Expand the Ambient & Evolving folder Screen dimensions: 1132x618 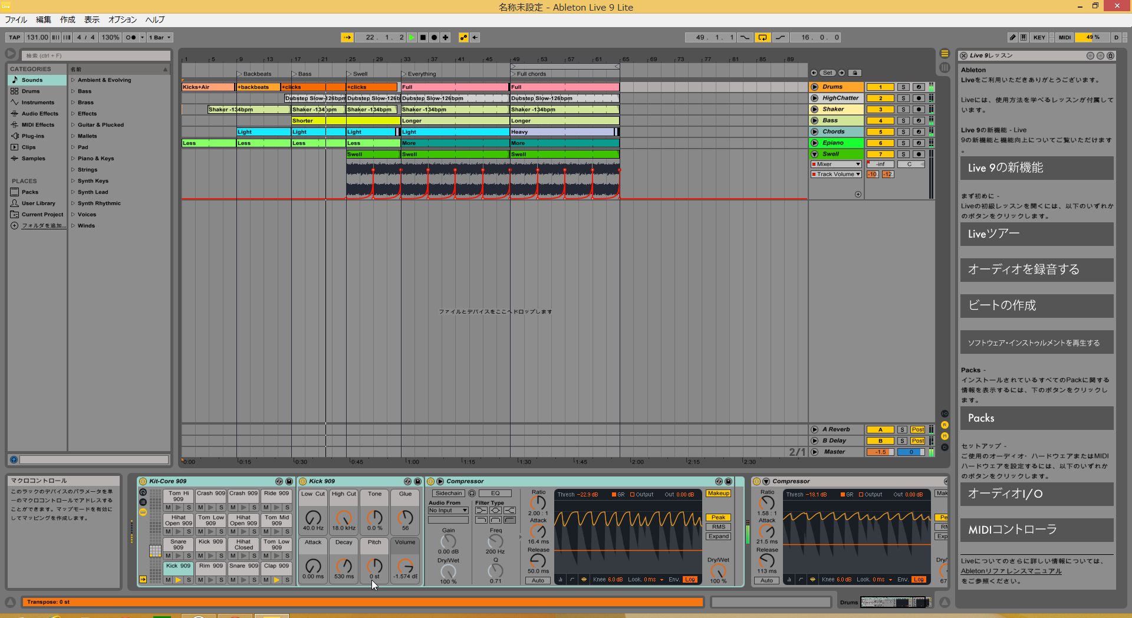(x=73, y=80)
